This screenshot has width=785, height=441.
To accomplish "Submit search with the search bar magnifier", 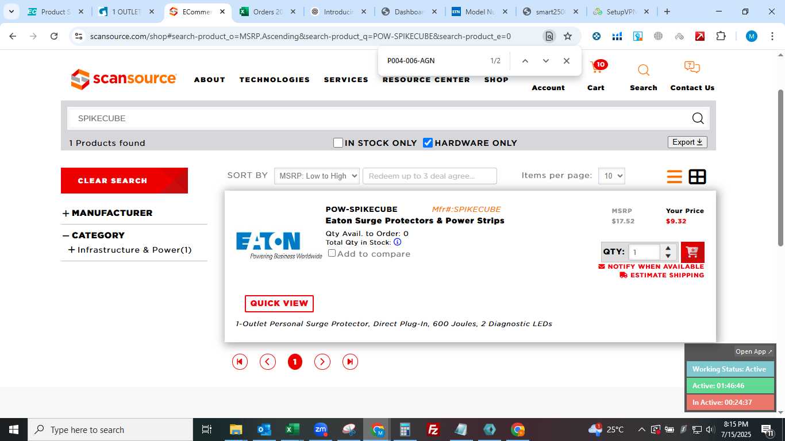I will click(698, 118).
